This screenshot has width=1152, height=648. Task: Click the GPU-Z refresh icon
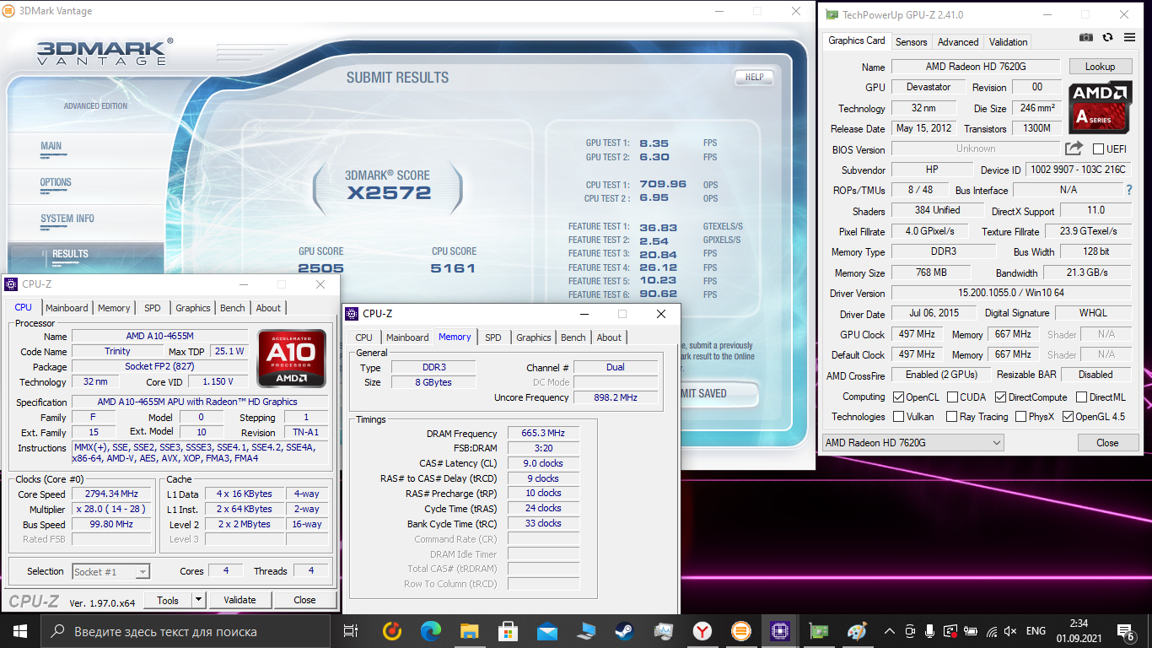click(1107, 38)
